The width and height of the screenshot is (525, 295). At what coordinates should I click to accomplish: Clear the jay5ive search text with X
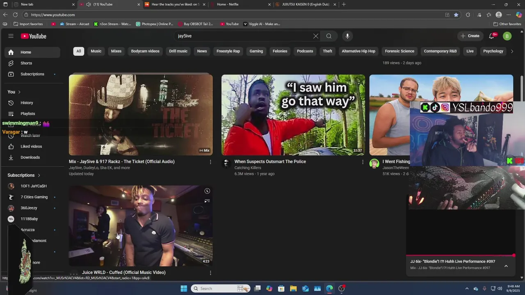coord(316,36)
